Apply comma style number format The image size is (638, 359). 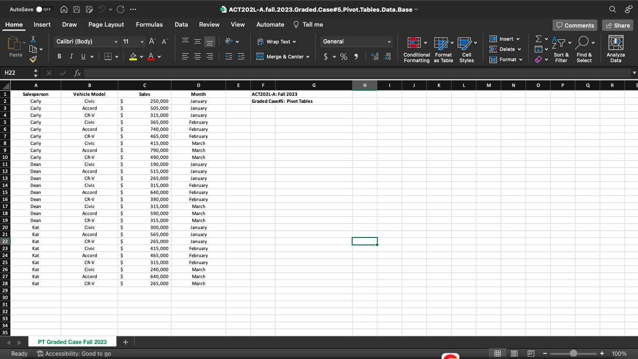coord(356,57)
